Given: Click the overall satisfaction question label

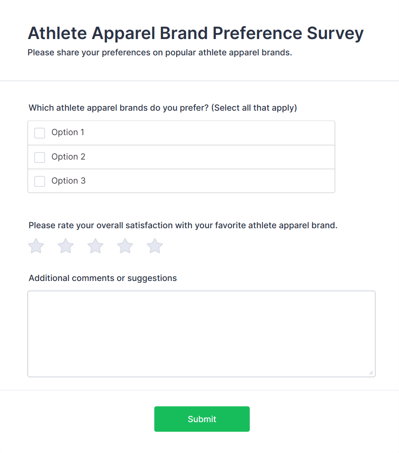Looking at the screenshot, I should pyautogui.click(x=183, y=225).
